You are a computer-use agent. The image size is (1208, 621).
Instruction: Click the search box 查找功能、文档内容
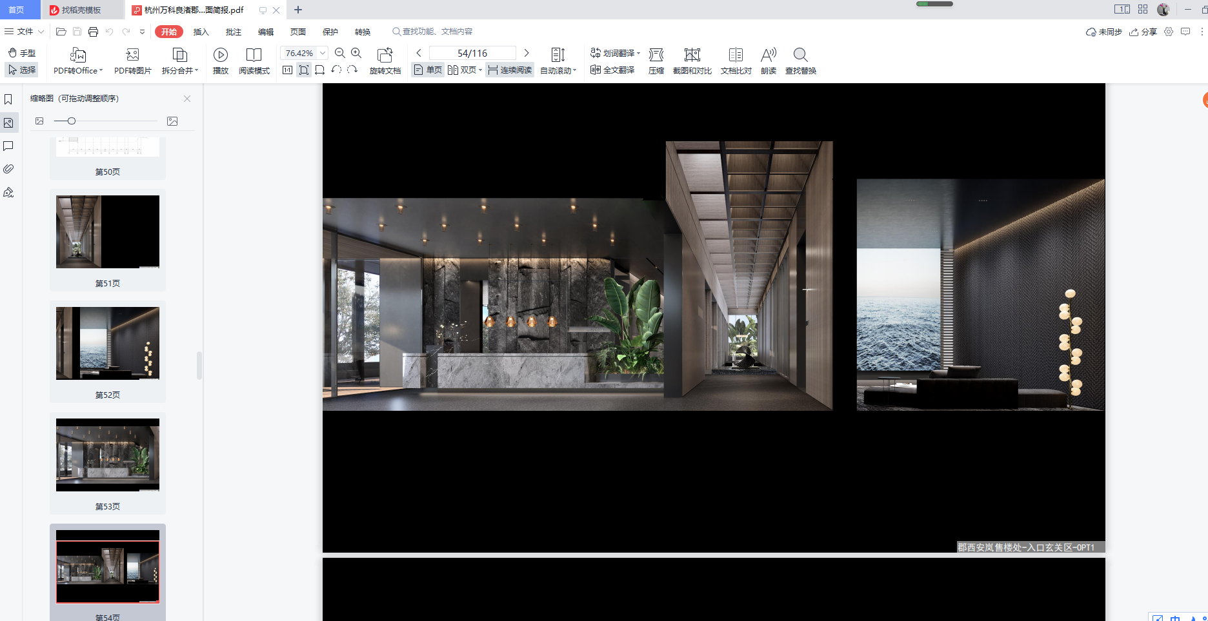coord(432,32)
